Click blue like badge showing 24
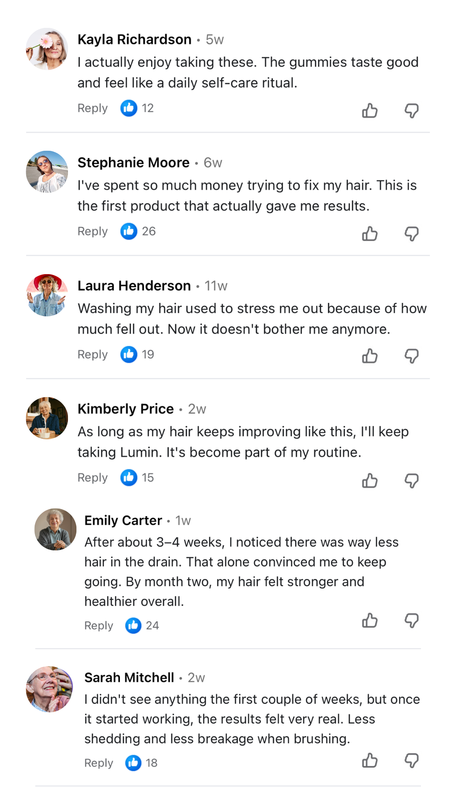Screen dimensions: 456x811 133,626
